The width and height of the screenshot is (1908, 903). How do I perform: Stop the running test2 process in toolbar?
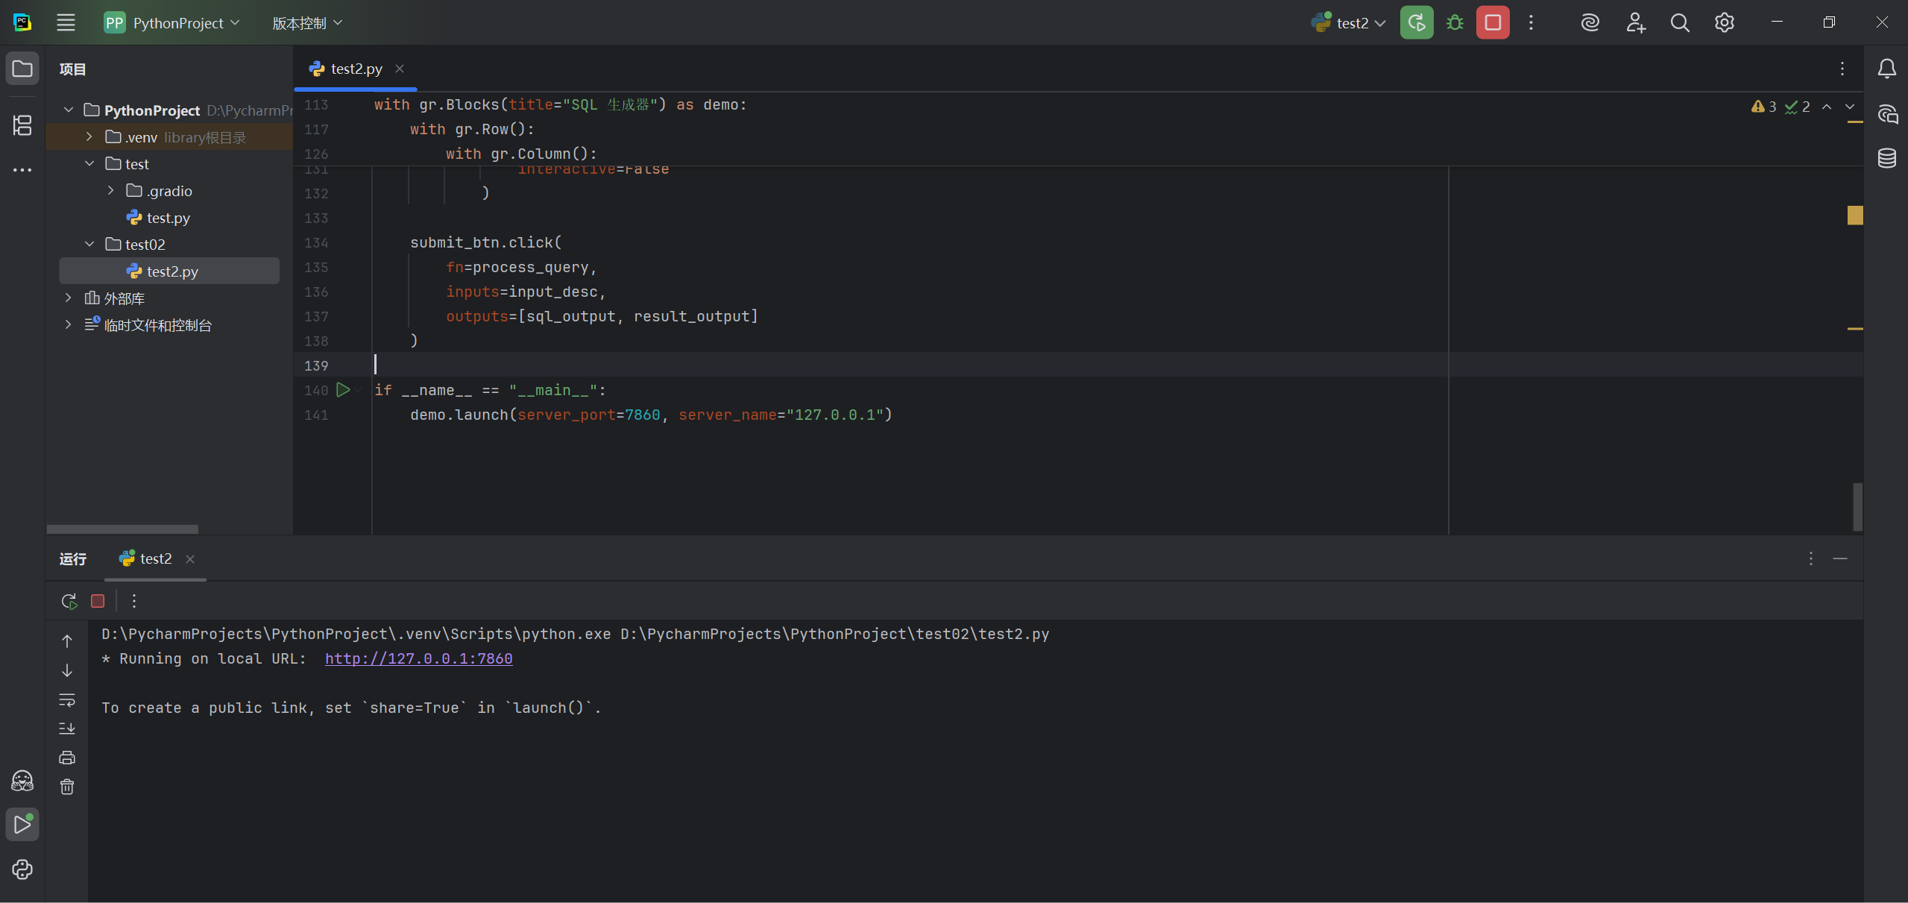tap(1492, 22)
